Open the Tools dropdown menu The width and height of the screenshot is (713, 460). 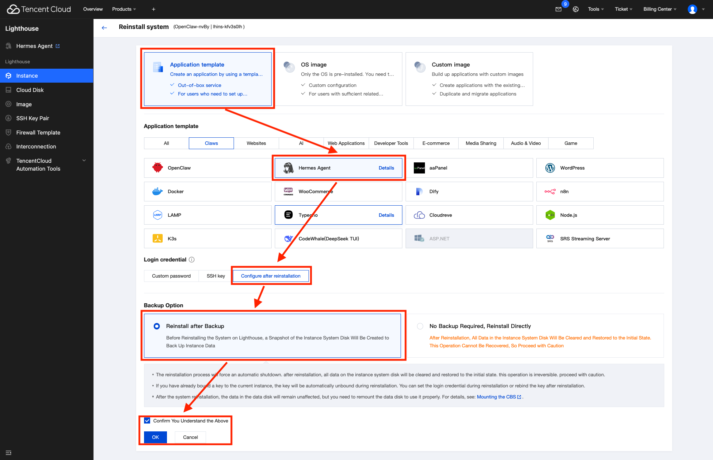(x=596, y=9)
